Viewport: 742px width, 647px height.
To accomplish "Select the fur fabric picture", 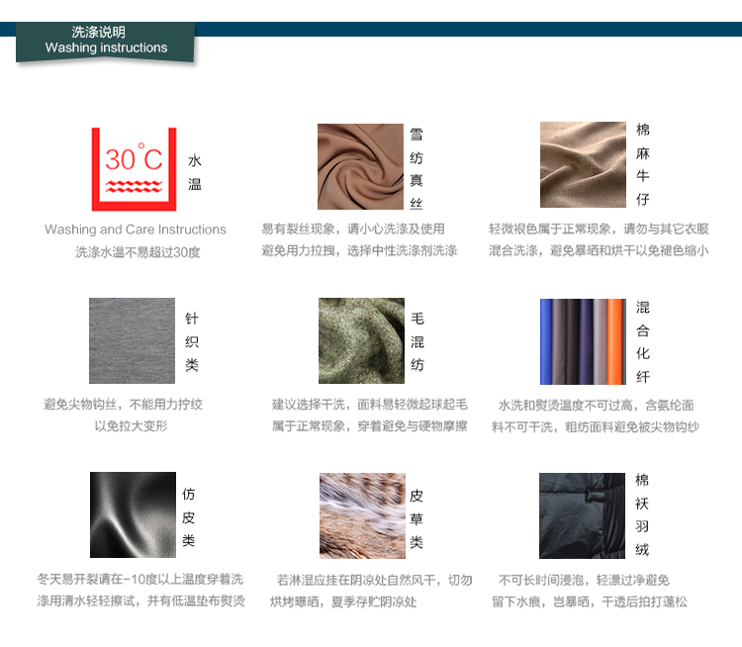I will click(x=362, y=515).
